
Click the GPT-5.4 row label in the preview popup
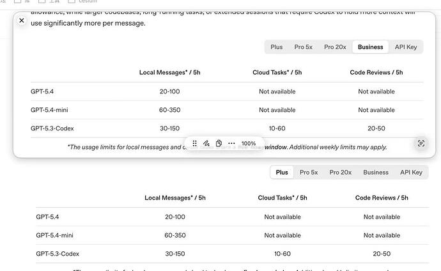[x=42, y=91]
